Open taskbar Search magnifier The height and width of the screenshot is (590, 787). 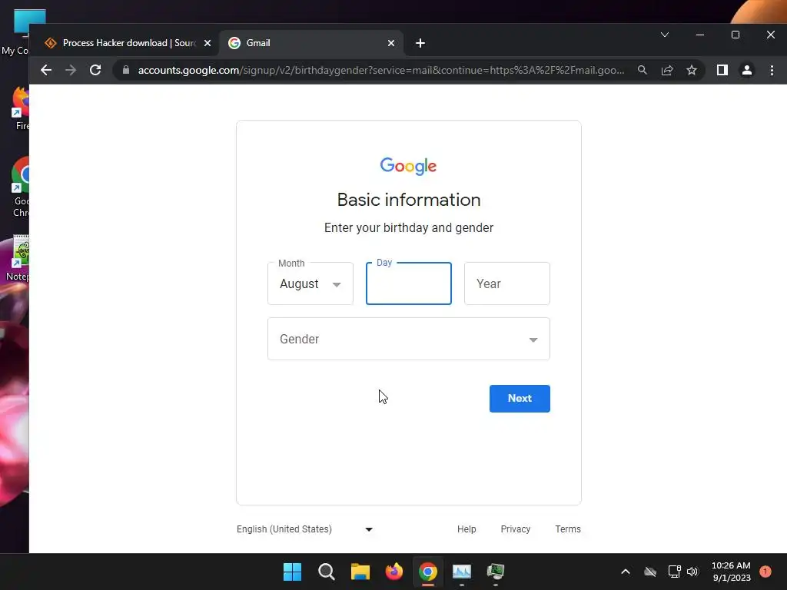[326, 572]
